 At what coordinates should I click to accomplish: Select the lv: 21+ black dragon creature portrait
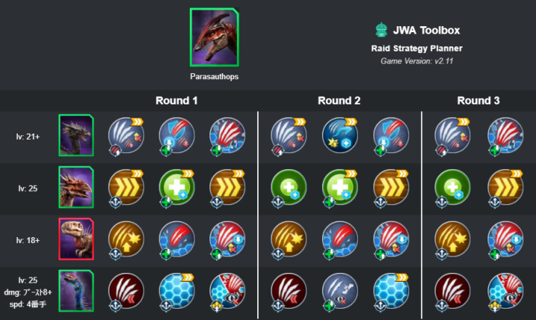[x=76, y=136]
